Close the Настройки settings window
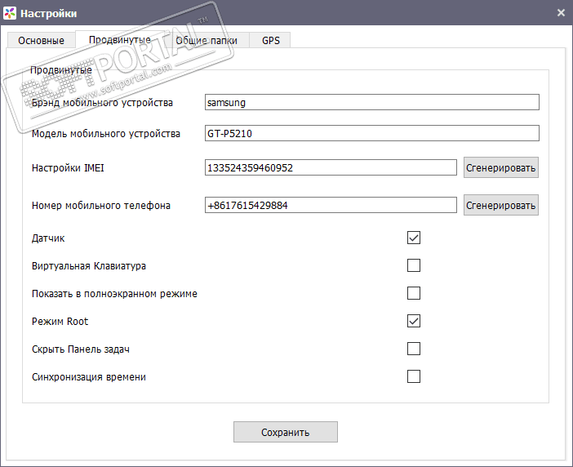This screenshot has width=573, height=467. click(561, 13)
